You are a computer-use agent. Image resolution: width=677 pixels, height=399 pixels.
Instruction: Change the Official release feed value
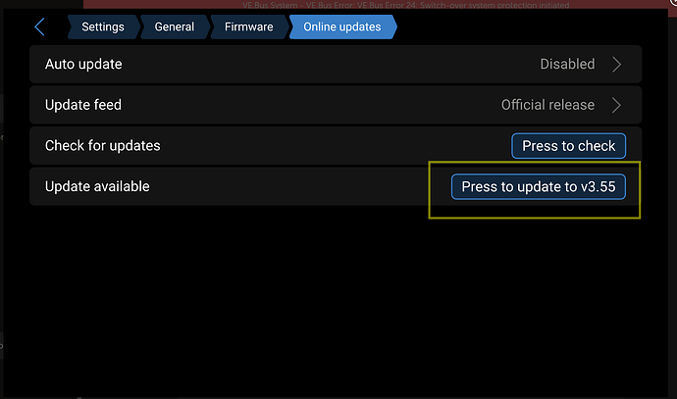point(547,105)
